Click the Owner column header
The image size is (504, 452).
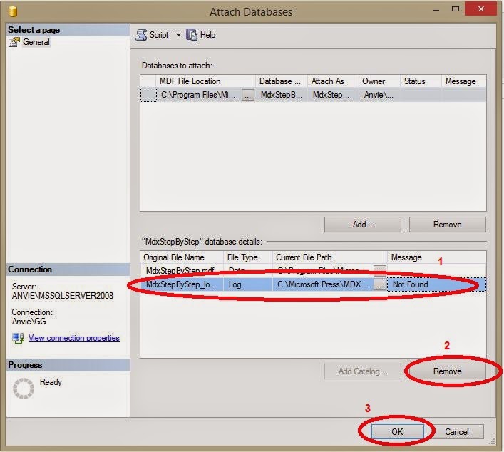(379, 81)
